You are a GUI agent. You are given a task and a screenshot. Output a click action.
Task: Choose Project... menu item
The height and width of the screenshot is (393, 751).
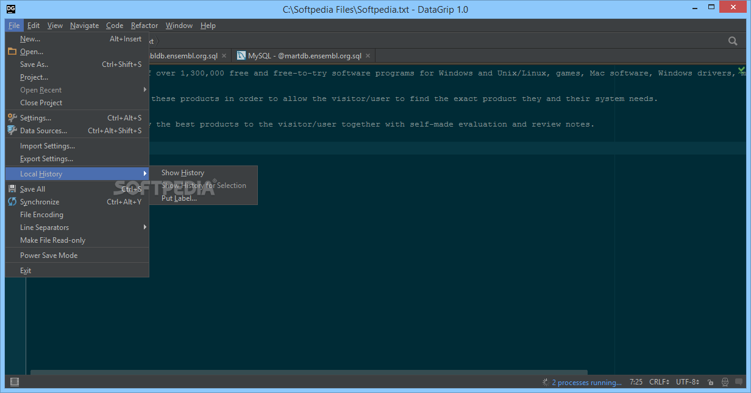coord(77,77)
